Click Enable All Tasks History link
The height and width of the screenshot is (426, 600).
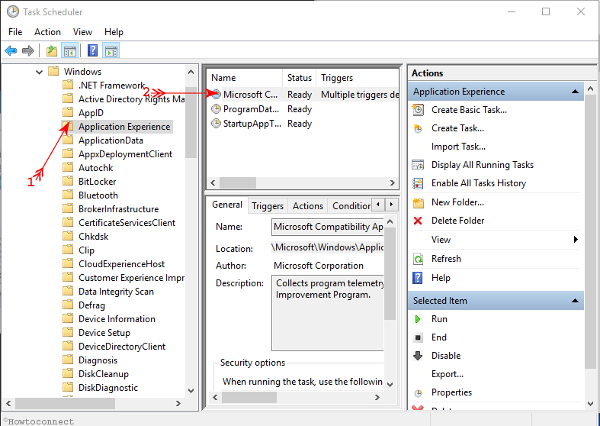[479, 183]
